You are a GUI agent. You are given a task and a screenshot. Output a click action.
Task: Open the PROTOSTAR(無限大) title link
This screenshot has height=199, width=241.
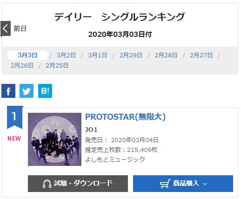click(x=126, y=117)
